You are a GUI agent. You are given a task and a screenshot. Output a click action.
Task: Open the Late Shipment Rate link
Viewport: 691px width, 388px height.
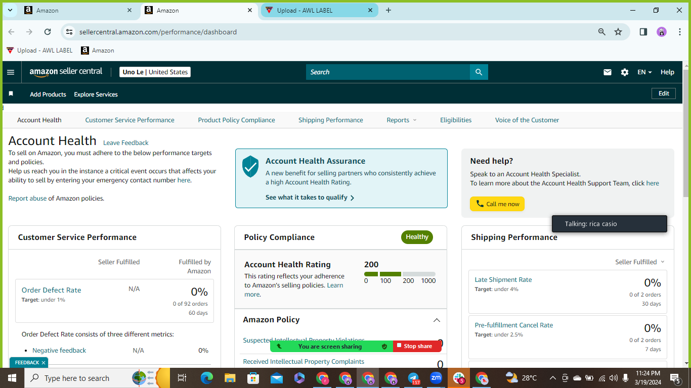coord(503,280)
